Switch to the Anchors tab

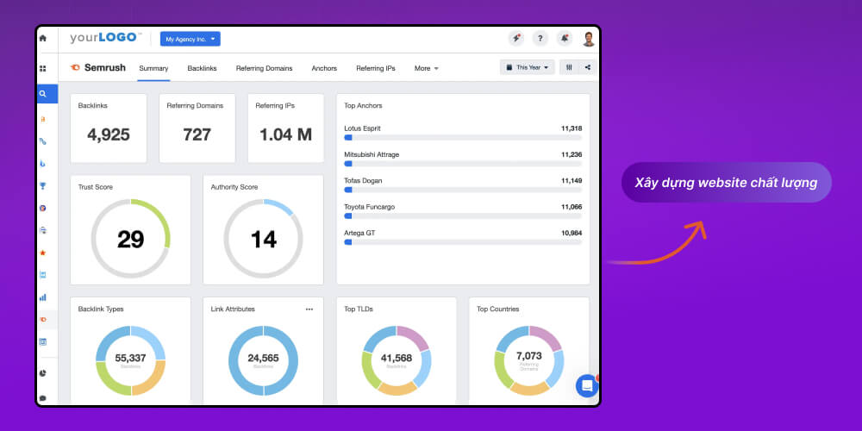point(324,69)
